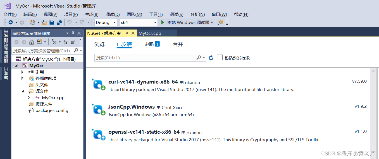This screenshot has width=379, height=159.
Task: Click the Pending Changes Filter clock icon
Action: tap(54, 42)
